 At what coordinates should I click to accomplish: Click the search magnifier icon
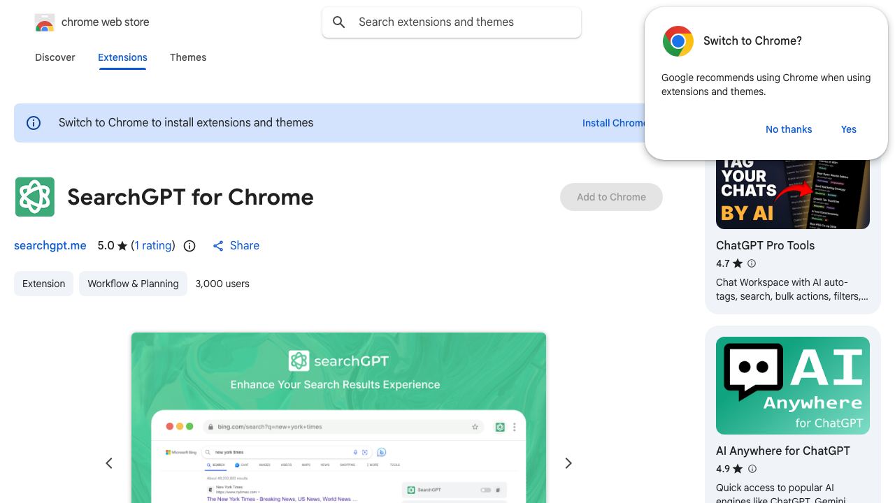pyautogui.click(x=339, y=22)
